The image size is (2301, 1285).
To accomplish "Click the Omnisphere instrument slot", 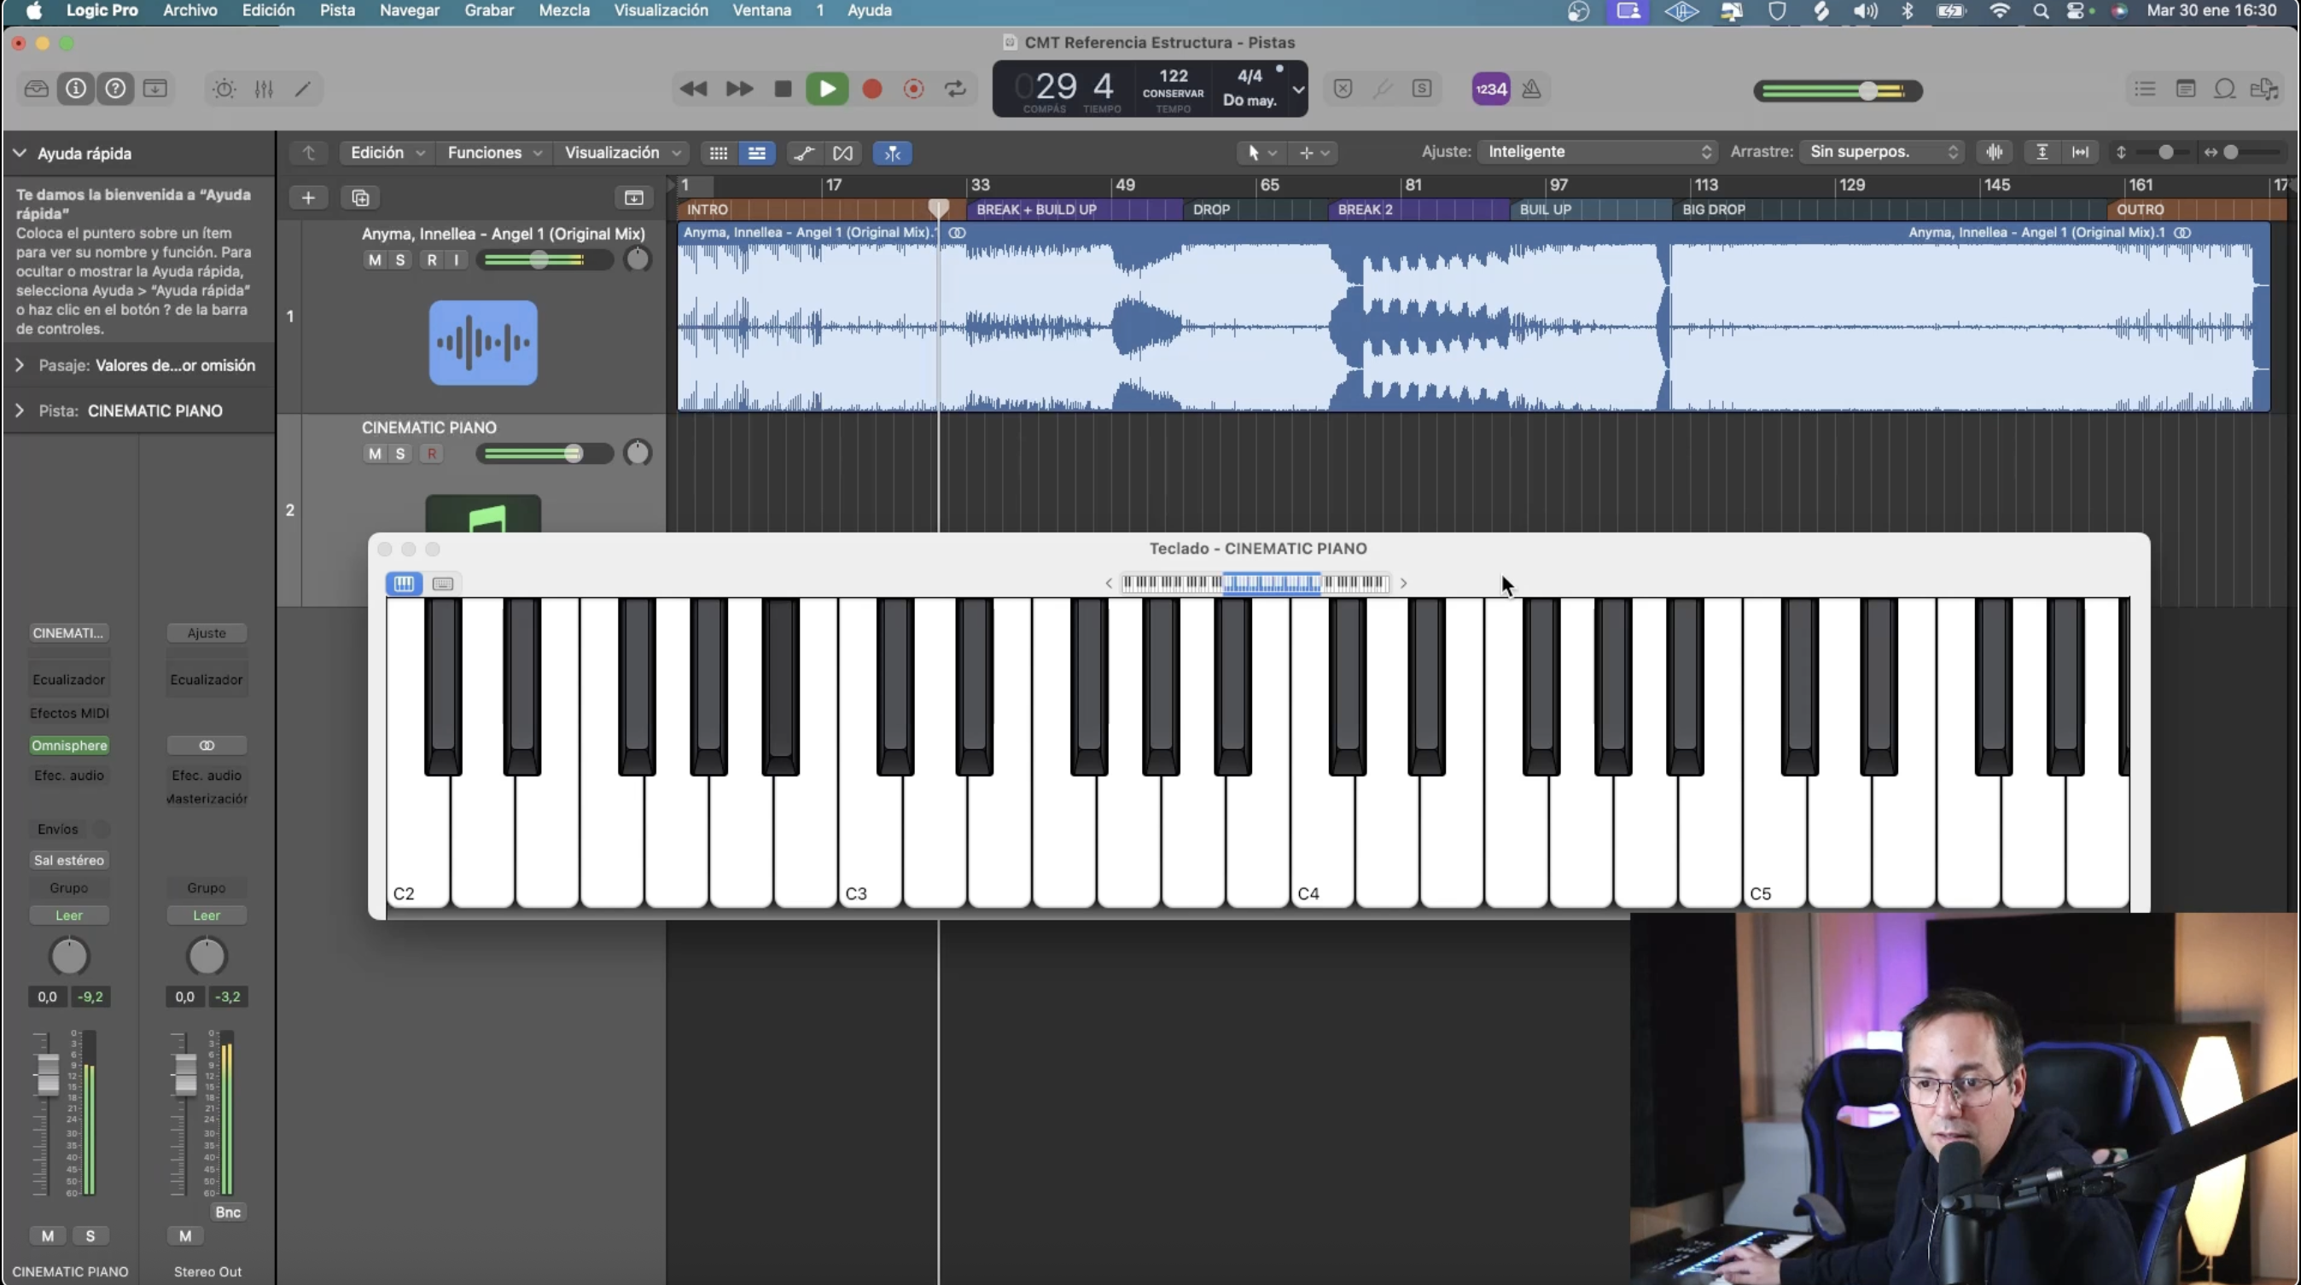I will coord(69,745).
